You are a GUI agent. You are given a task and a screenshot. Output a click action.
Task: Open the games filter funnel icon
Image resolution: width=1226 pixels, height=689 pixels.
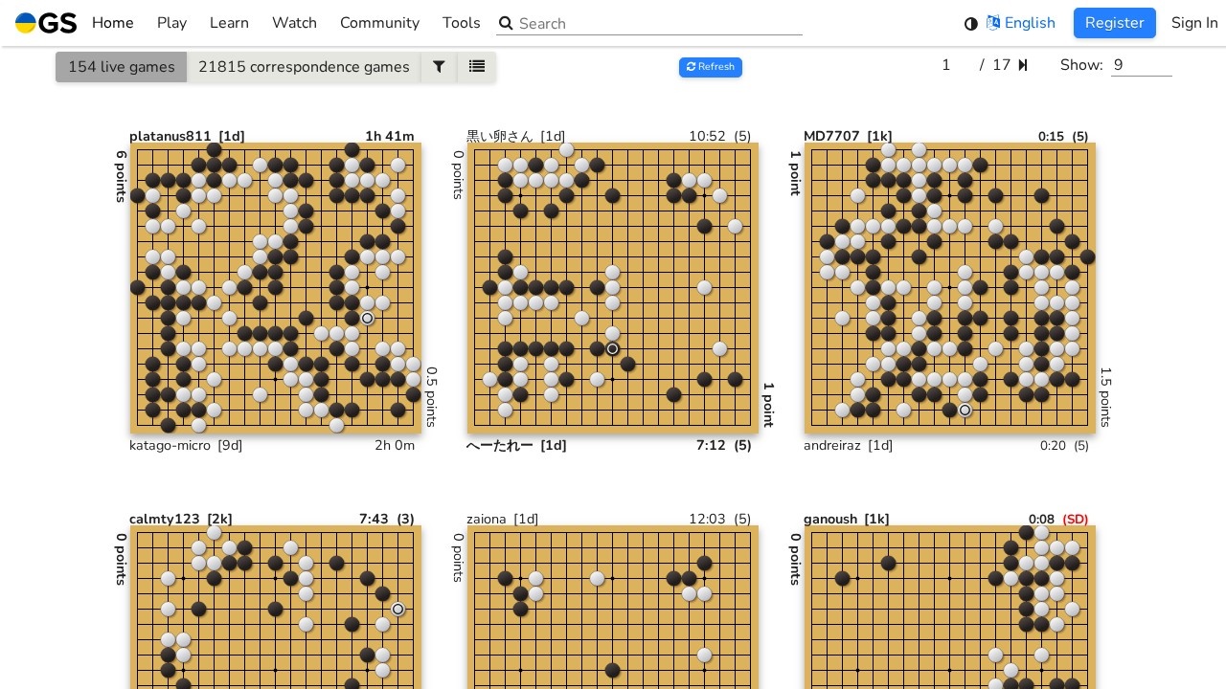(439, 67)
